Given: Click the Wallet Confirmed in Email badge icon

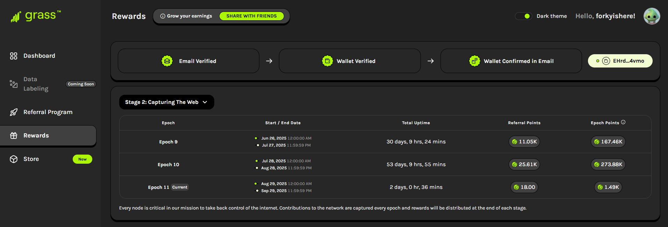Looking at the screenshot, I should click(x=475, y=61).
